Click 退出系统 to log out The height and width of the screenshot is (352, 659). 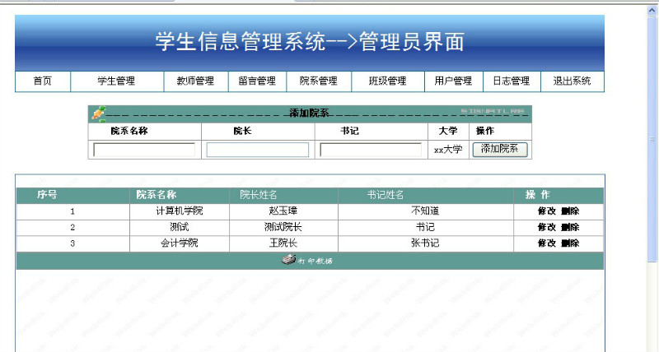pos(572,81)
